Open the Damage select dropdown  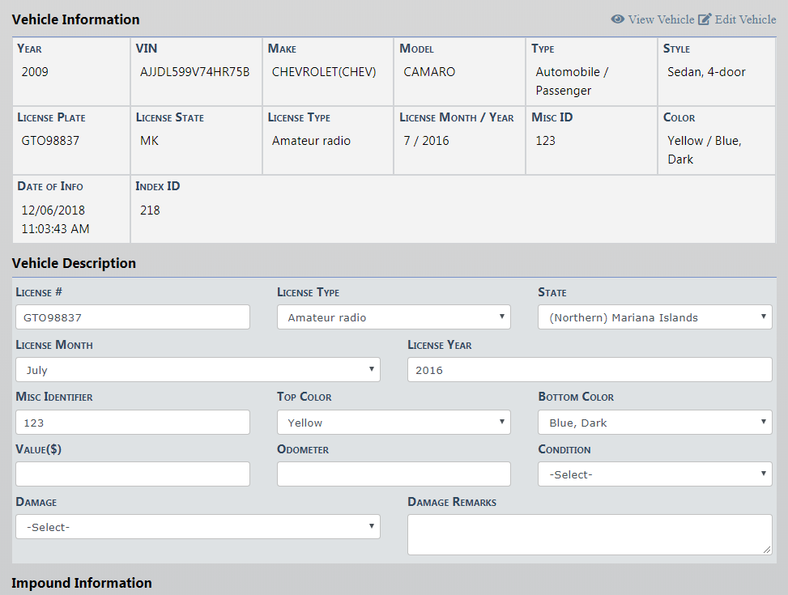point(198,527)
